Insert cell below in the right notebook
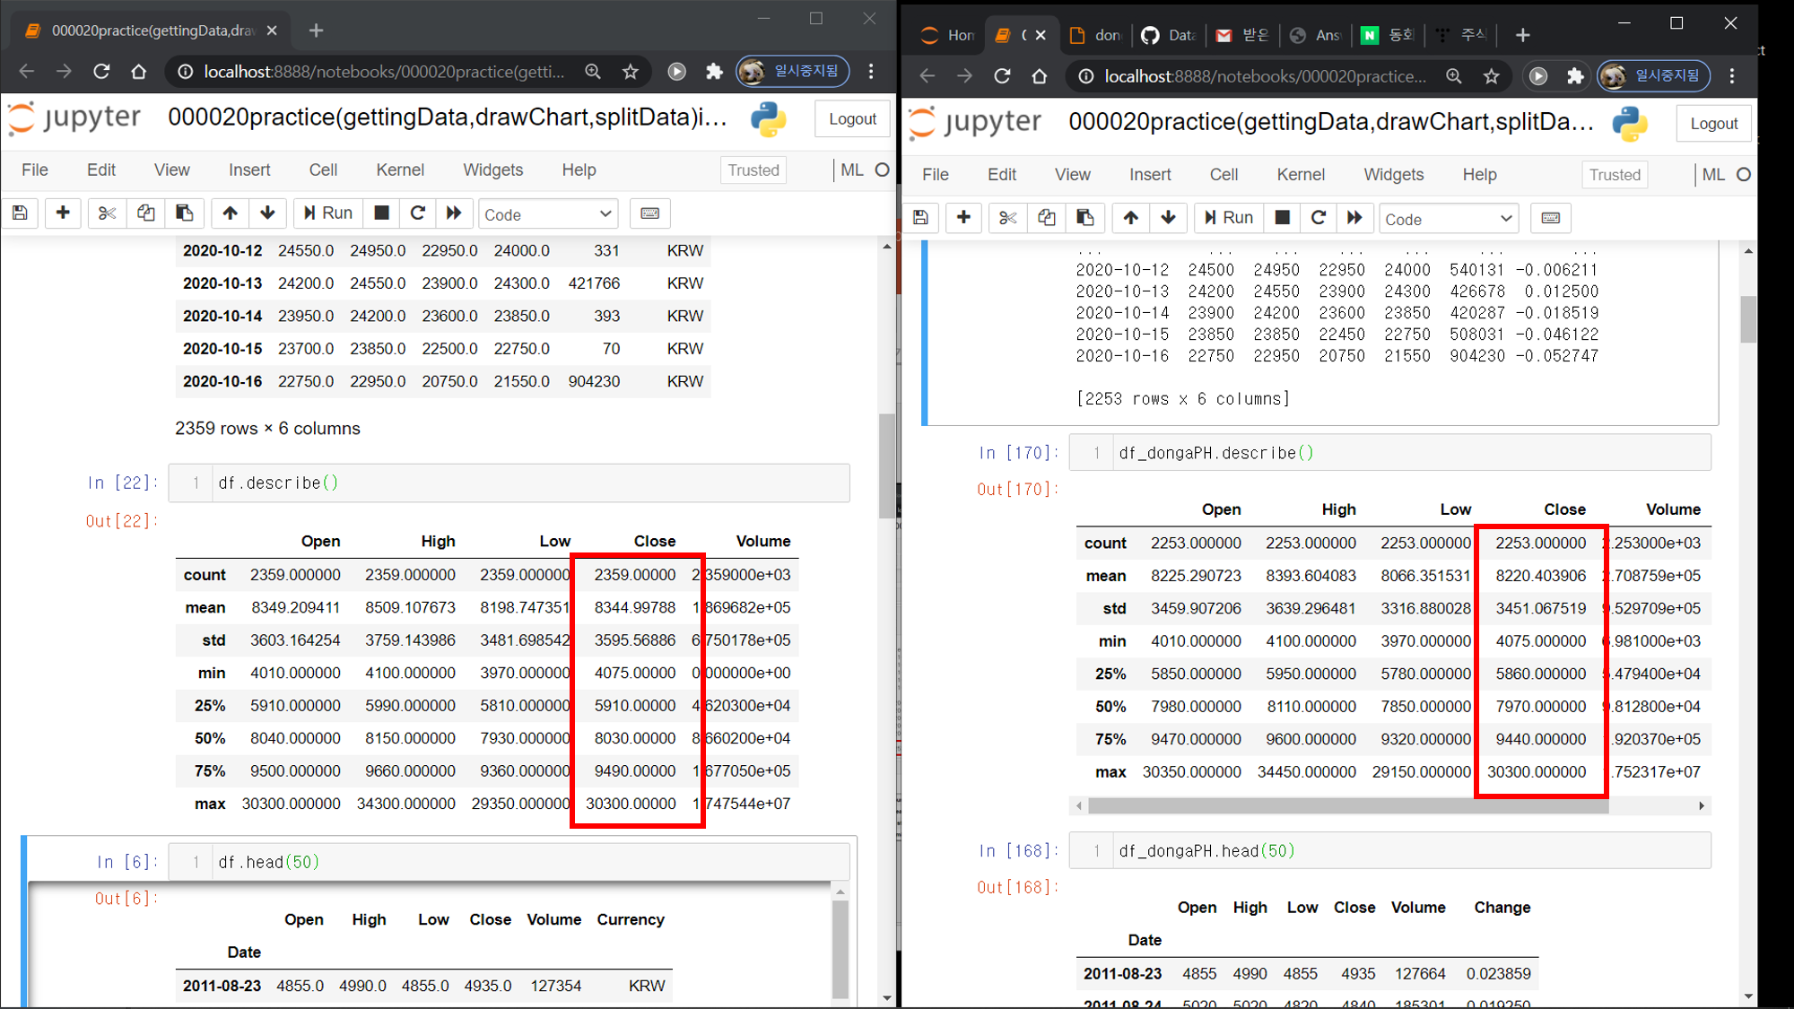The width and height of the screenshot is (1794, 1009). tap(963, 218)
